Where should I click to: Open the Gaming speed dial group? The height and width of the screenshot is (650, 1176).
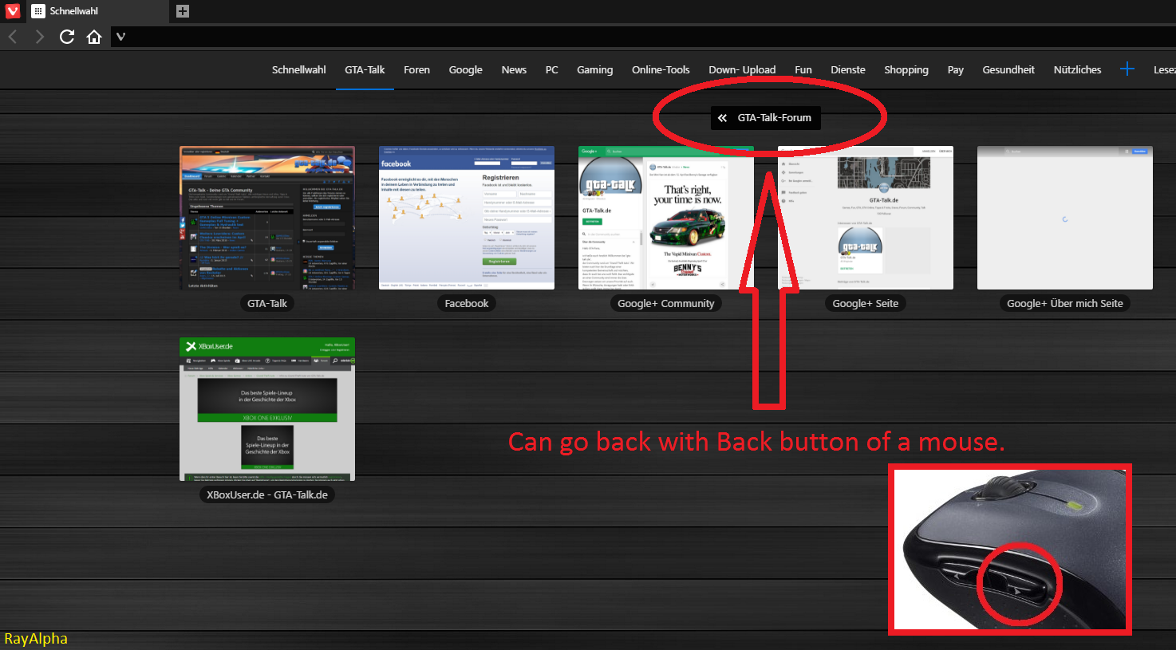tap(595, 70)
